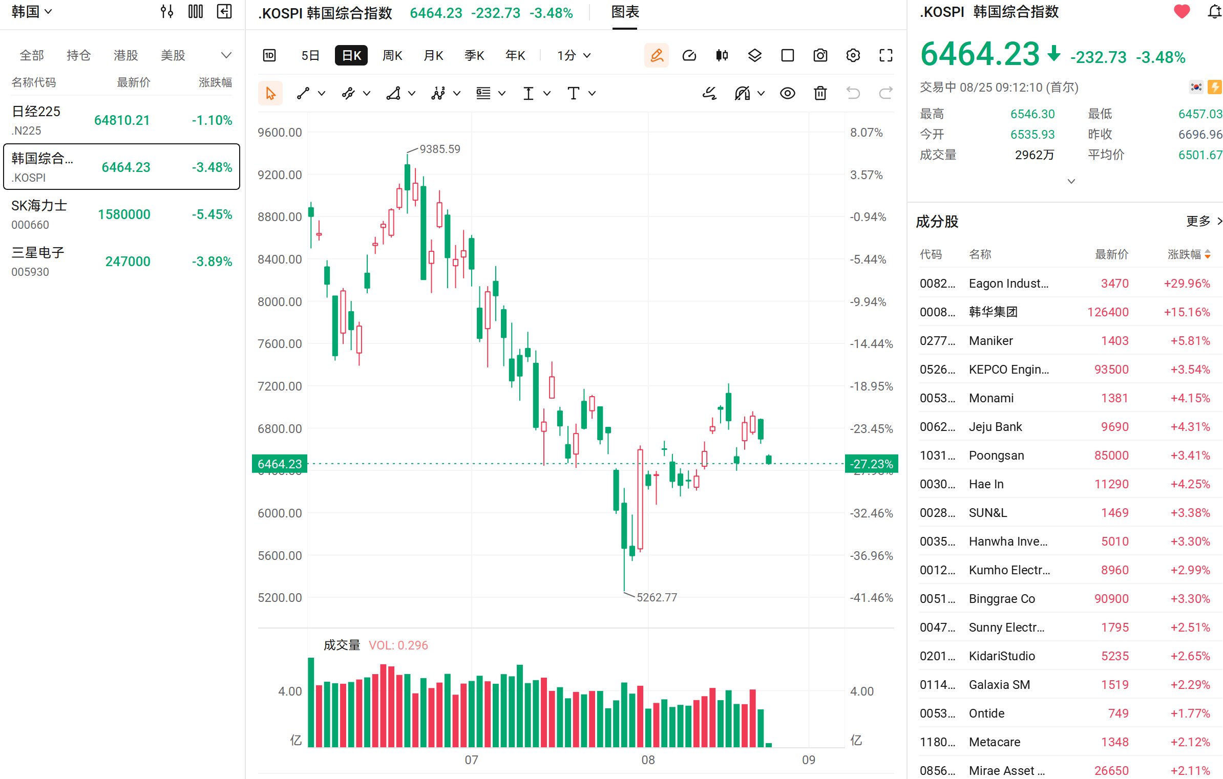Click the candlestick chart type icon
The width and height of the screenshot is (1223, 779).
[722, 55]
